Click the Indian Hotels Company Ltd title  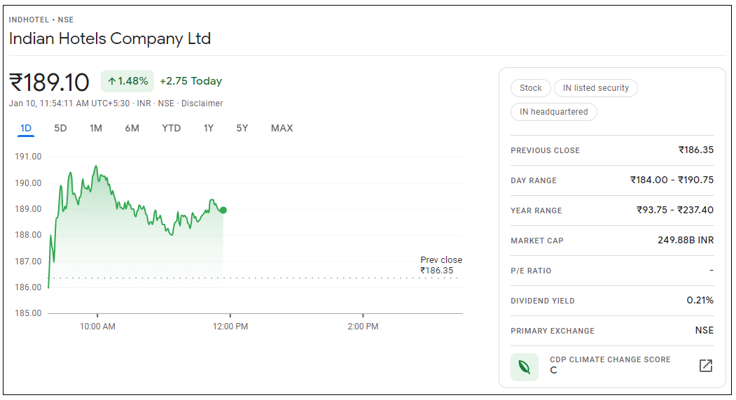click(x=110, y=38)
